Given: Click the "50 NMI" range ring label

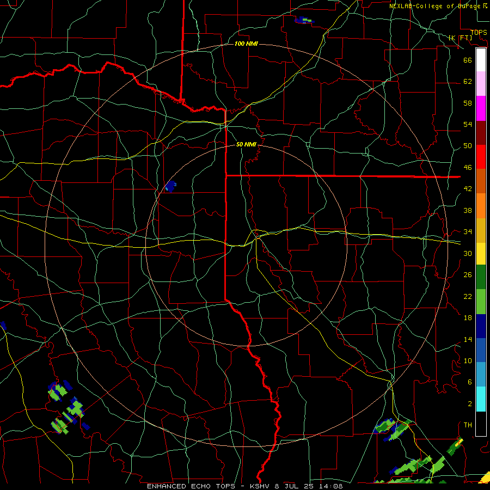Looking at the screenshot, I should [x=246, y=144].
